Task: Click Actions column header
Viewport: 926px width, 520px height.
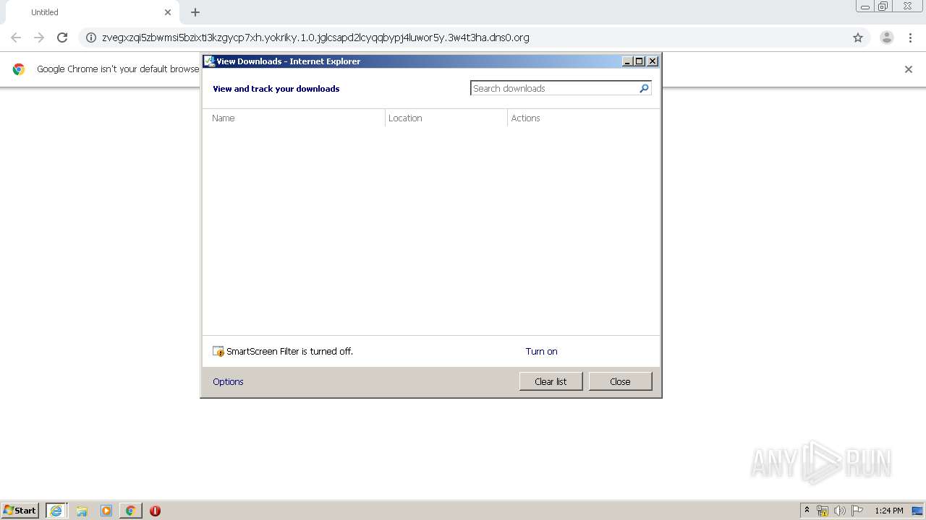Action: (583, 118)
